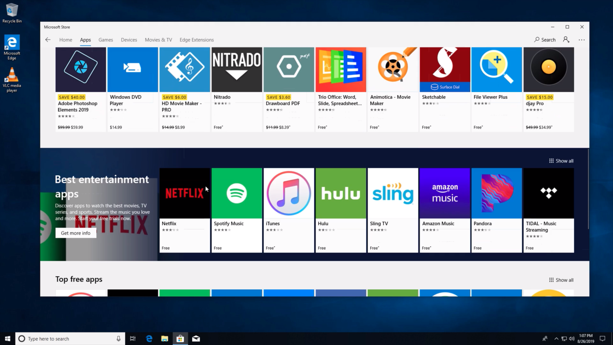Viewport: 613px width, 345px height.
Task: Open the HD Movie Maker PRO tile
Action: (185, 89)
